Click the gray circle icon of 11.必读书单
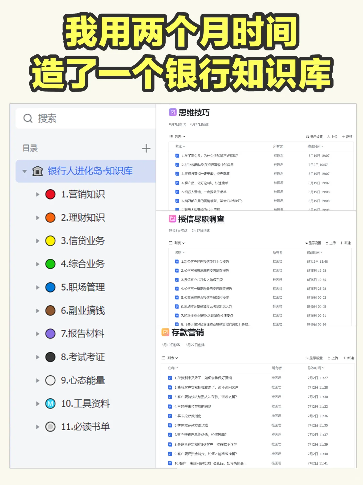Viewport: 363px width, 485px height. (x=50, y=427)
